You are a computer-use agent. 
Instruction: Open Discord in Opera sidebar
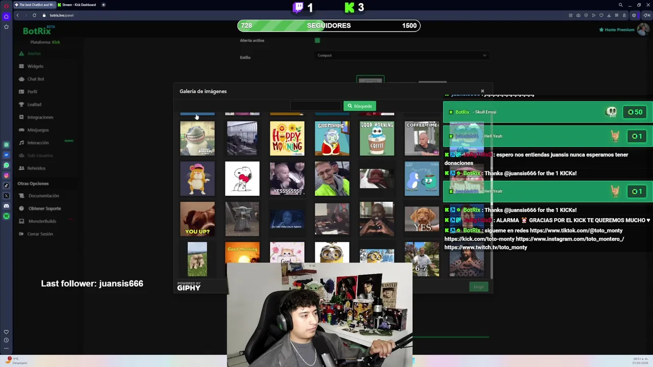point(6,206)
